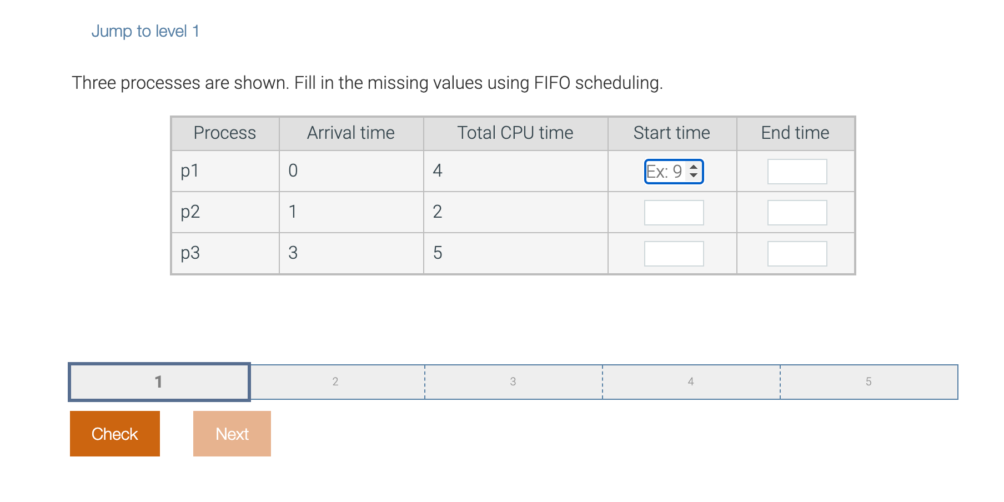
Task: Open the Jump to level 1 link
Action: click(146, 31)
